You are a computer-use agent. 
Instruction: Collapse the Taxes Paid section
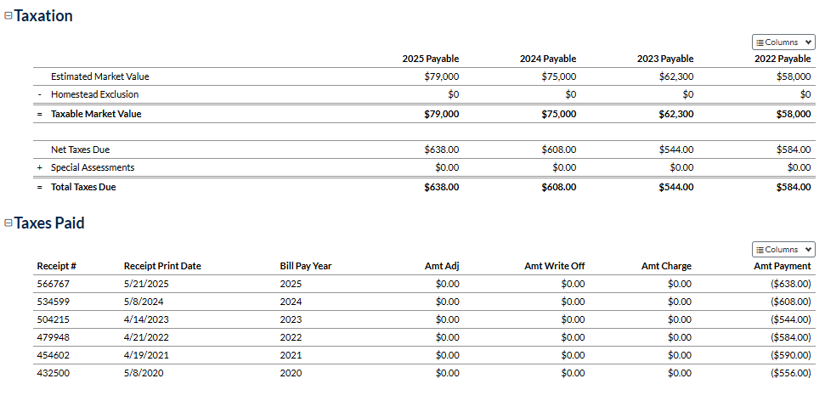click(x=8, y=223)
